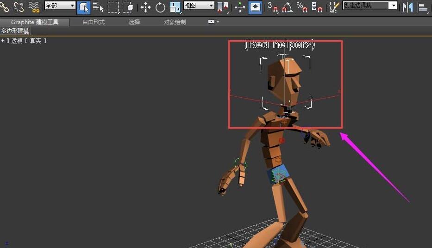Open the 全部 selection filter dropdown

coord(60,6)
